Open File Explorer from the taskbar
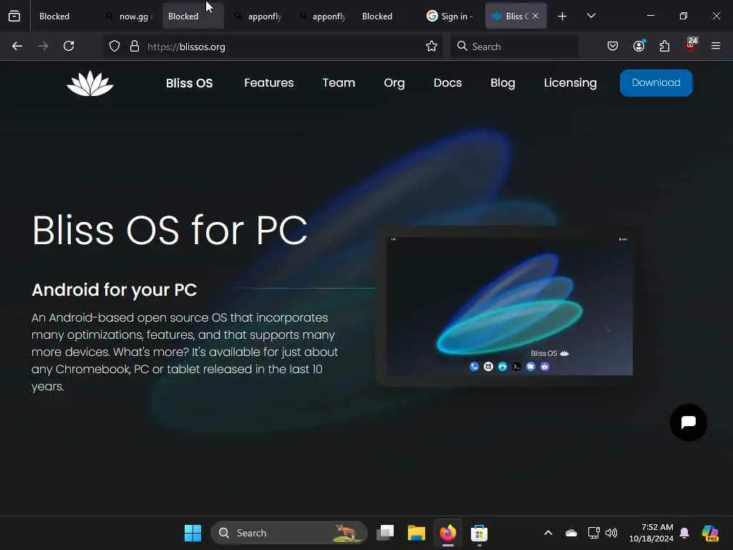 pyautogui.click(x=416, y=533)
